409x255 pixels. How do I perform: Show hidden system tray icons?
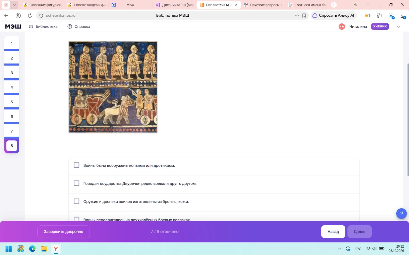(x=339, y=249)
